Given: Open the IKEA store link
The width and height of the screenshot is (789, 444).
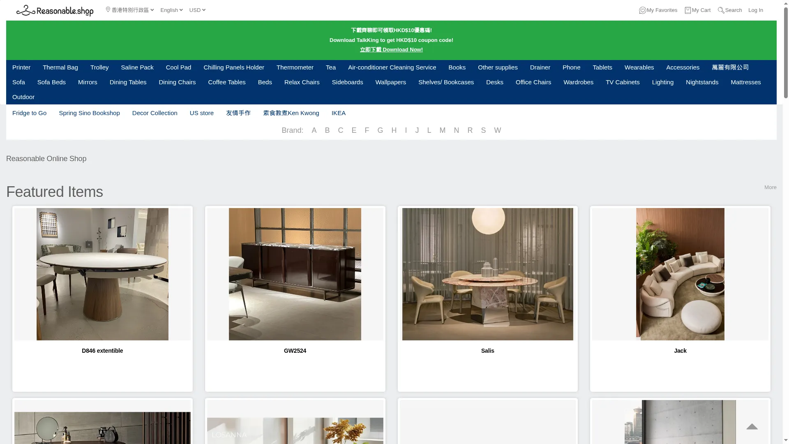Looking at the screenshot, I should [x=339, y=113].
